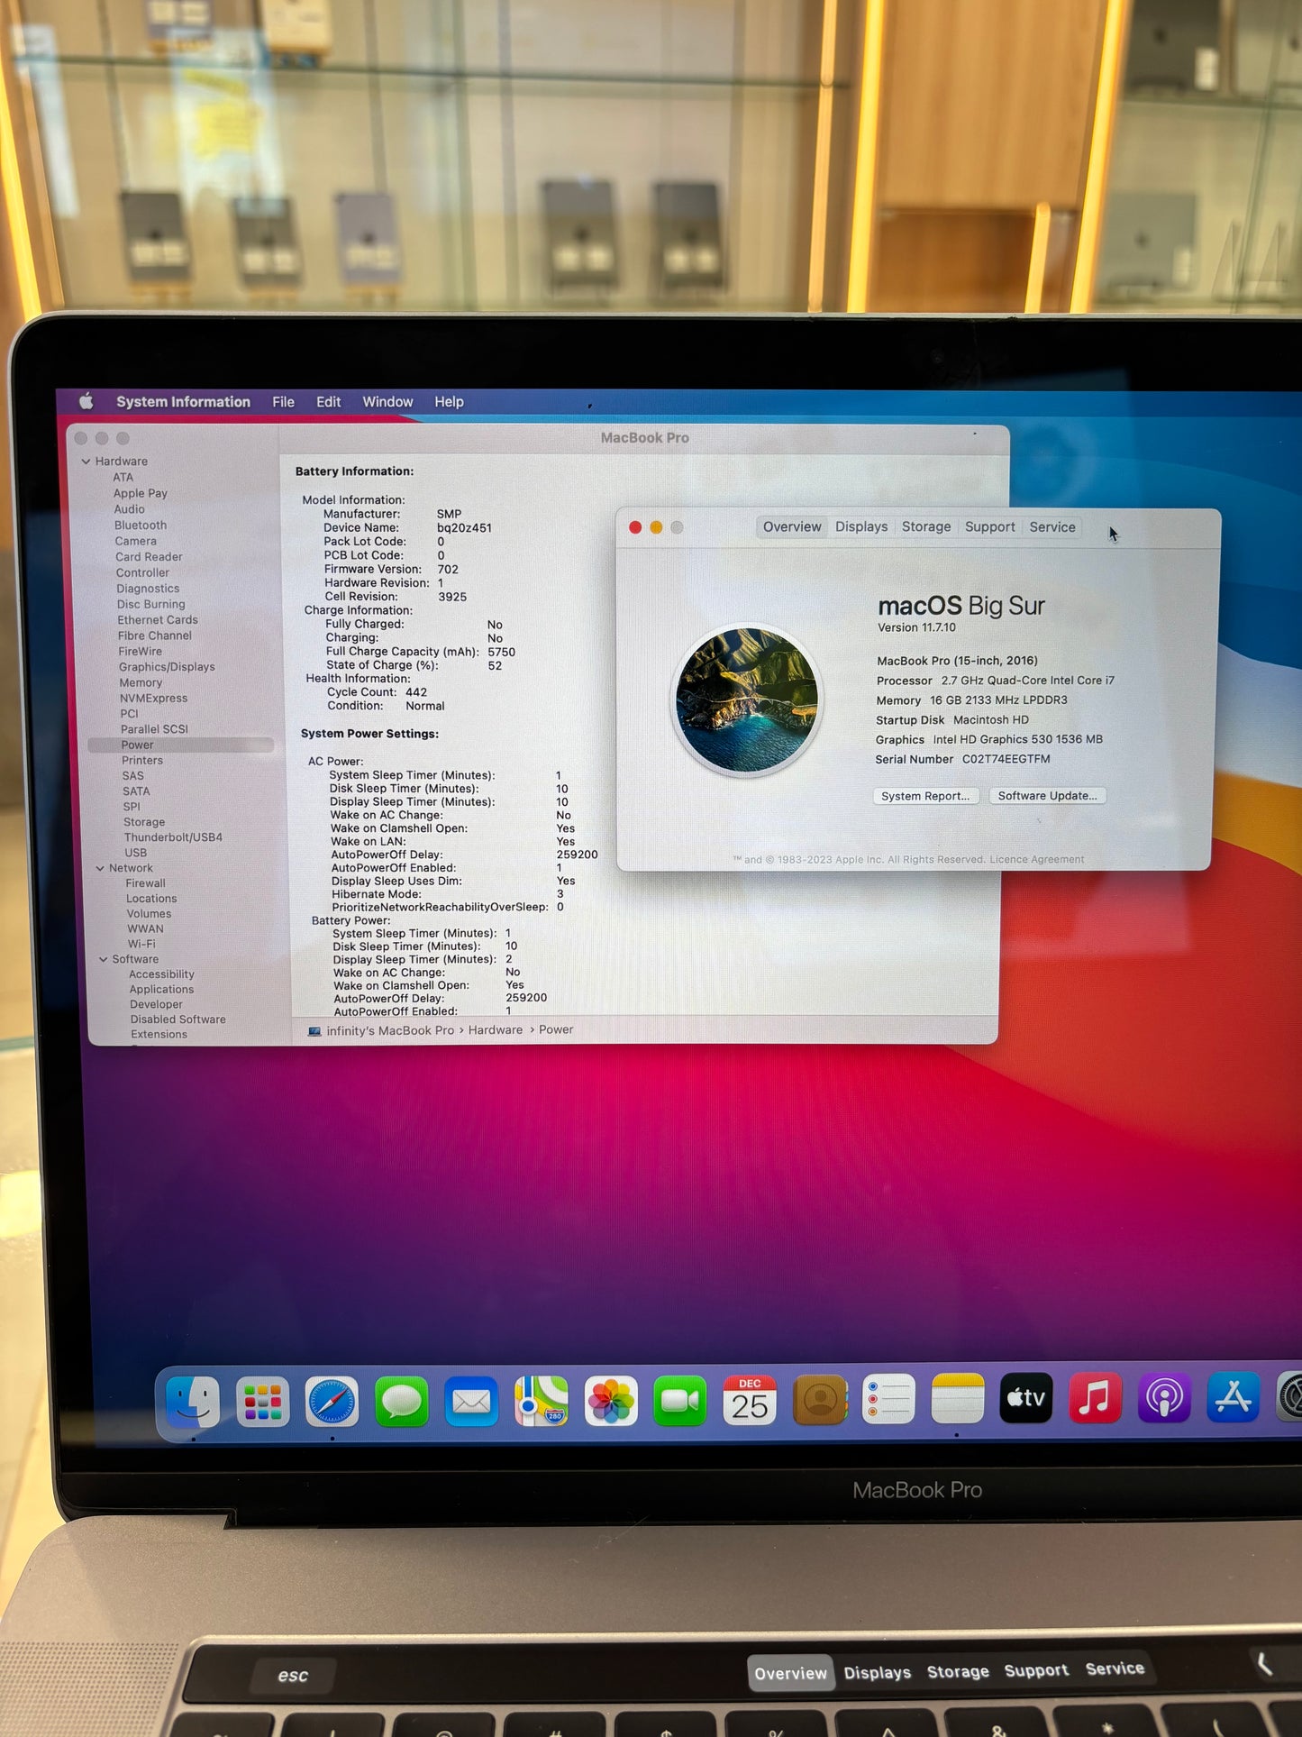This screenshot has width=1302, height=1737.
Task: Minimize the About This Mac window
Action: tap(656, 527)
